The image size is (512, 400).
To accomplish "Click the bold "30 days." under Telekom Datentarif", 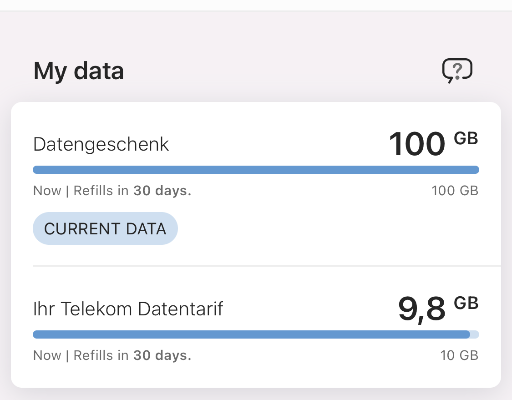I will (162, 355).
